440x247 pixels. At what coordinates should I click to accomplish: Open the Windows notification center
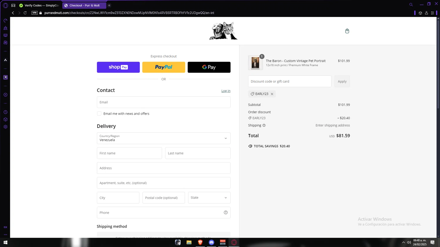[432, 242]
